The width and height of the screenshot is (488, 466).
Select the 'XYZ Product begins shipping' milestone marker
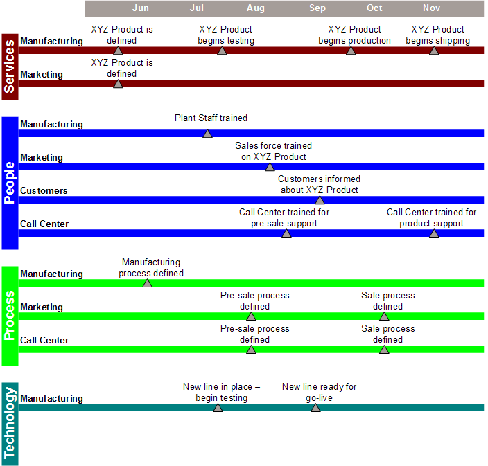point(434,51)
